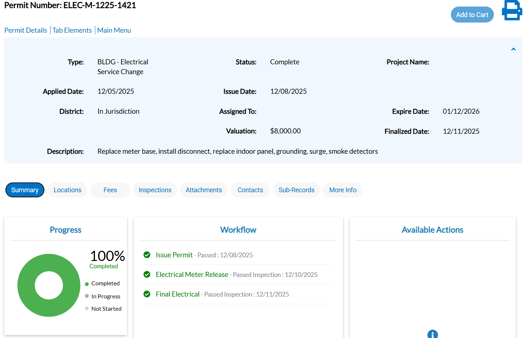This screenshot has width=524, height=338.
Task: View the Inspections tab
Action: 155,190
